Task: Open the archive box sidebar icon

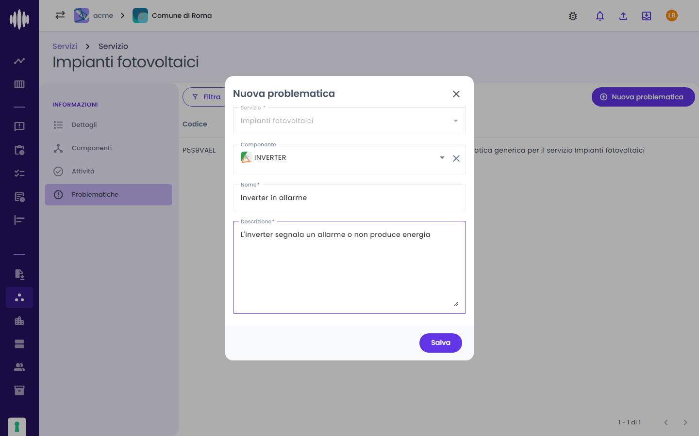Action: tap(19, 390)
